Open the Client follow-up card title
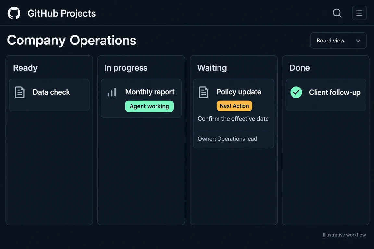The height and width of the screenshot is (249, 374). pos(335,92)
